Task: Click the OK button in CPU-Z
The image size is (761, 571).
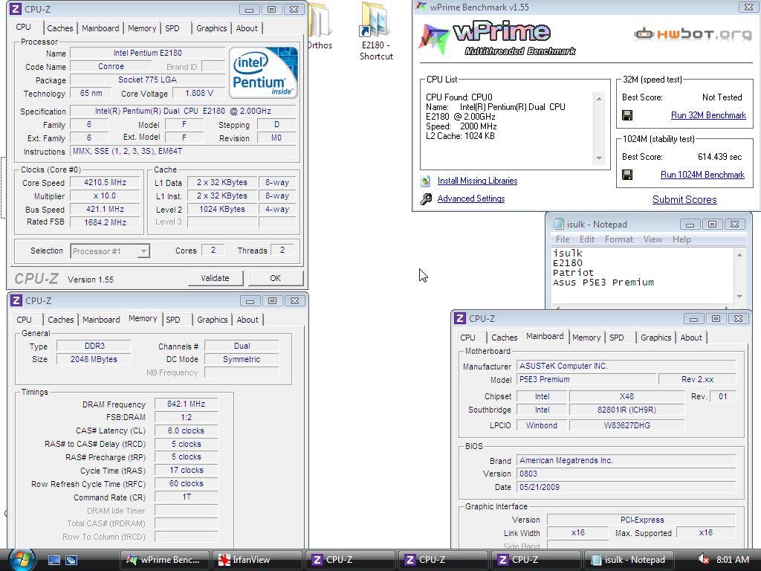Action: click(275, 278)
